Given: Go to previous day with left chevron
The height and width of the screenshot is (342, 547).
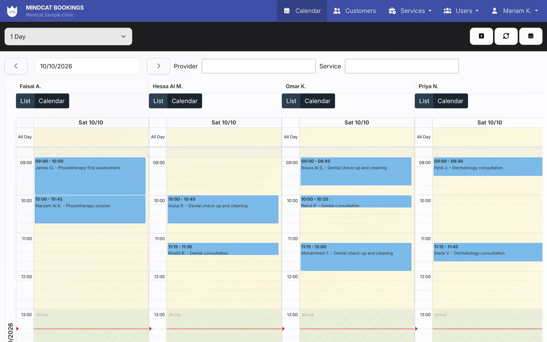Looking at the screenshot, I should 16,66.
